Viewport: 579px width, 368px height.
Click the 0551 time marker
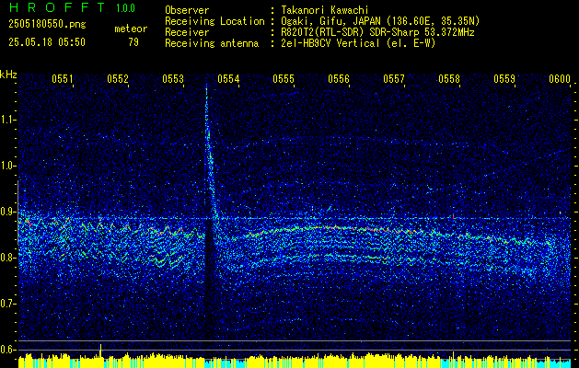click(63, 78)
